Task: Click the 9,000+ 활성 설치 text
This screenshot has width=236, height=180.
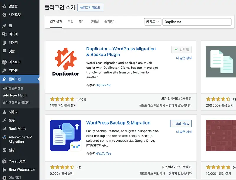Action: point(62,174)
